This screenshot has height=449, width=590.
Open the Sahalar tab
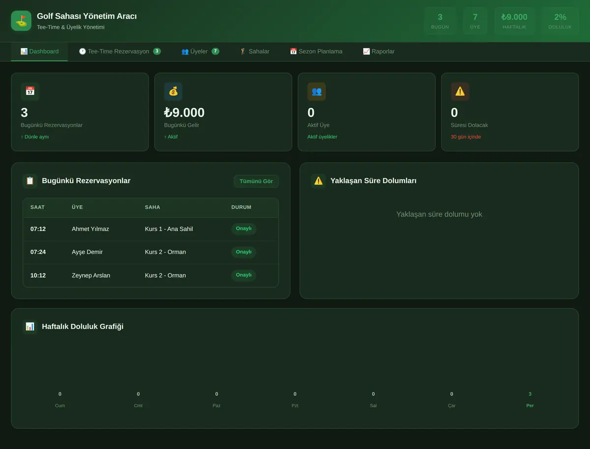254,52
